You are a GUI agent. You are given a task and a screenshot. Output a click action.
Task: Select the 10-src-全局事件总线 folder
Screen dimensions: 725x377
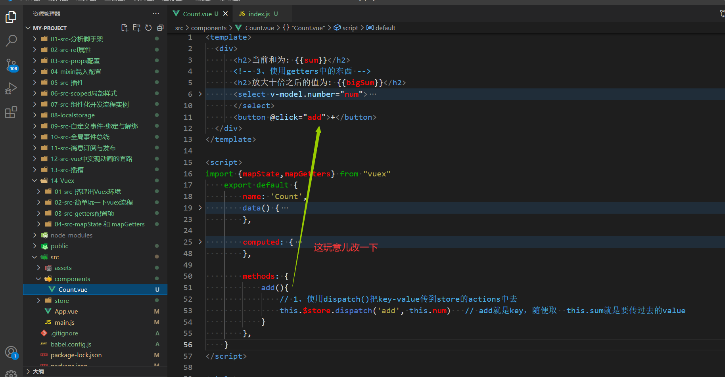pos(95,137)
